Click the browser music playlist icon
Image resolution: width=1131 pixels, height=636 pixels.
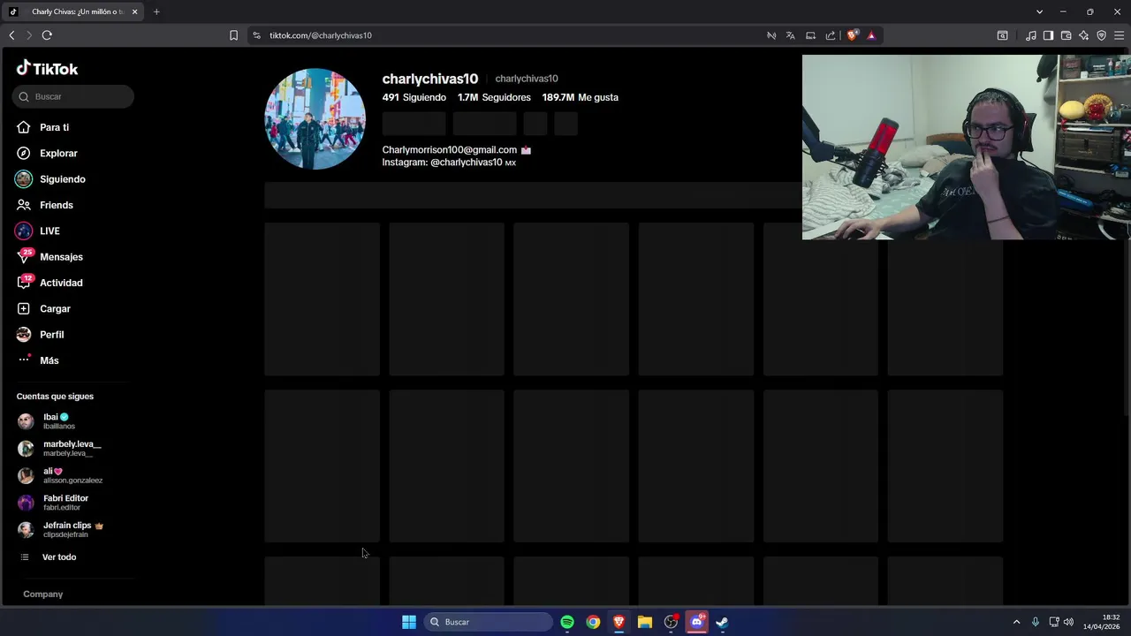[x=1031, y=35]
